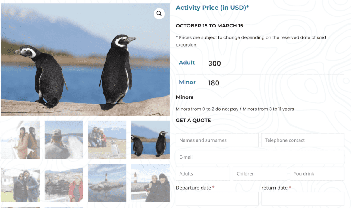Select the penguin standing alone thumbnail

(x=107, y=140)
